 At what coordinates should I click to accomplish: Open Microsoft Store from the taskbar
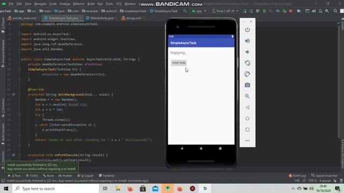pyautogui.click(x=143, y=189)
